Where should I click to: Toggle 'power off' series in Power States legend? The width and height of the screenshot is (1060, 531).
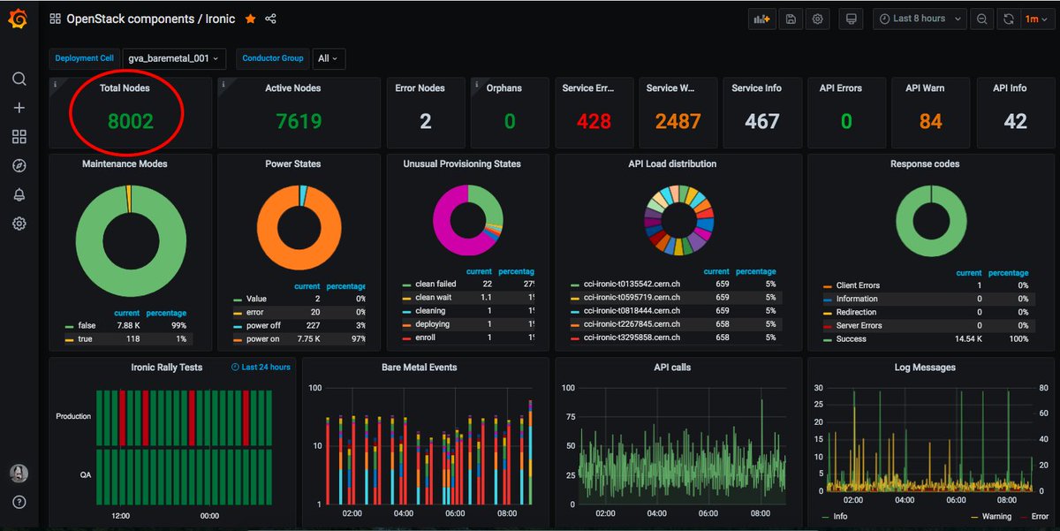tap(263, 325)
